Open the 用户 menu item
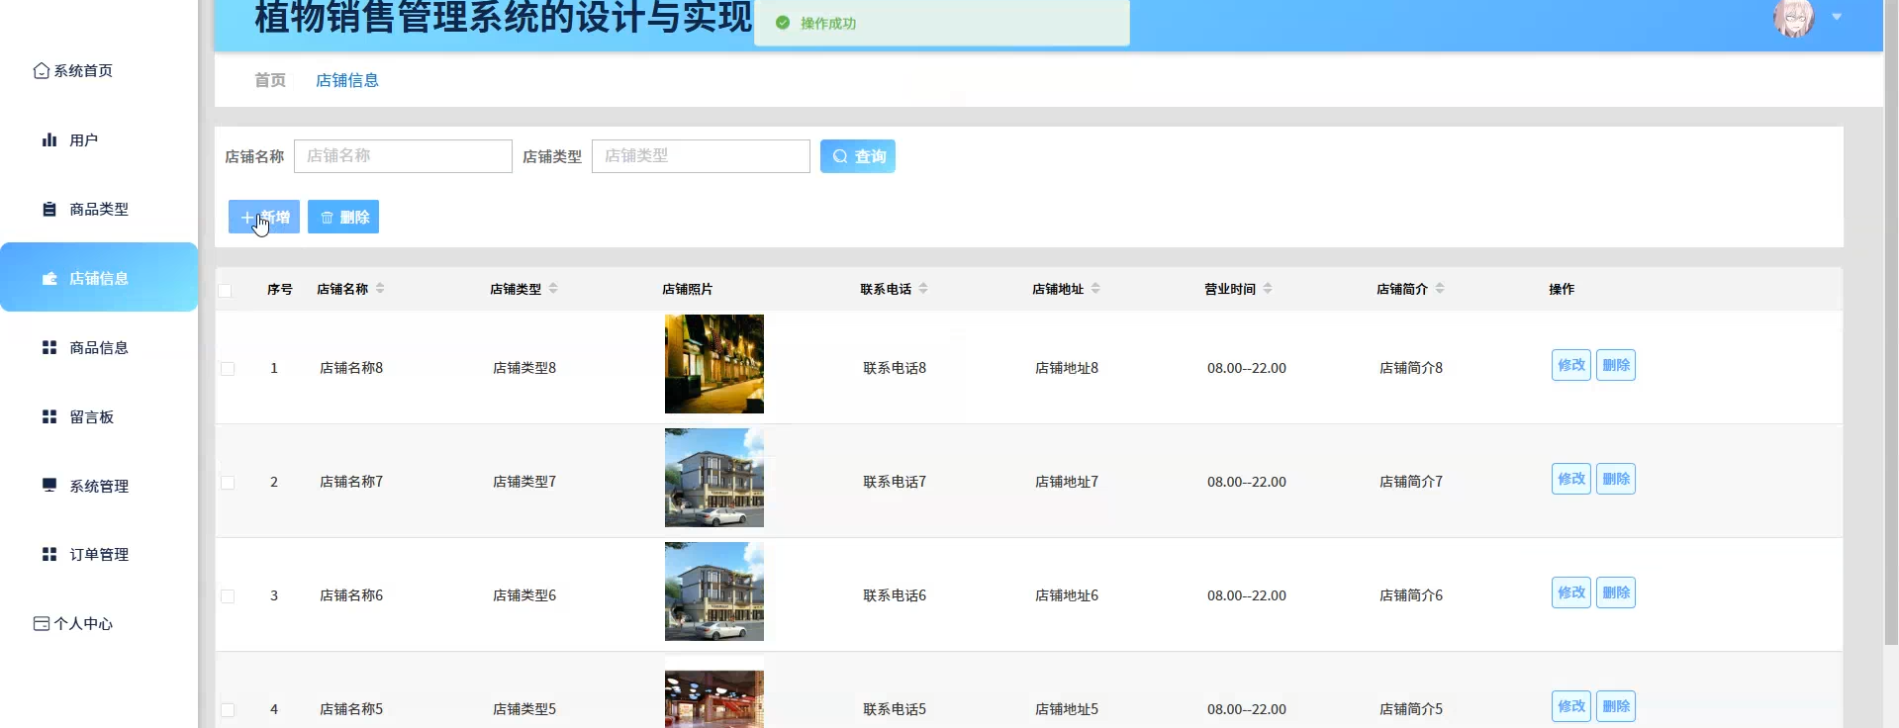 [x=99, y=139]
